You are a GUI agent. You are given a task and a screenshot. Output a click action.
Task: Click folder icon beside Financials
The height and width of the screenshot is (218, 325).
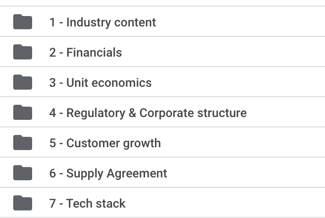23,52
